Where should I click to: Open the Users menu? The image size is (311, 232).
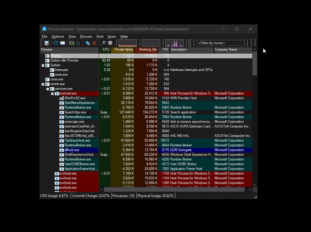pos(111,36)
